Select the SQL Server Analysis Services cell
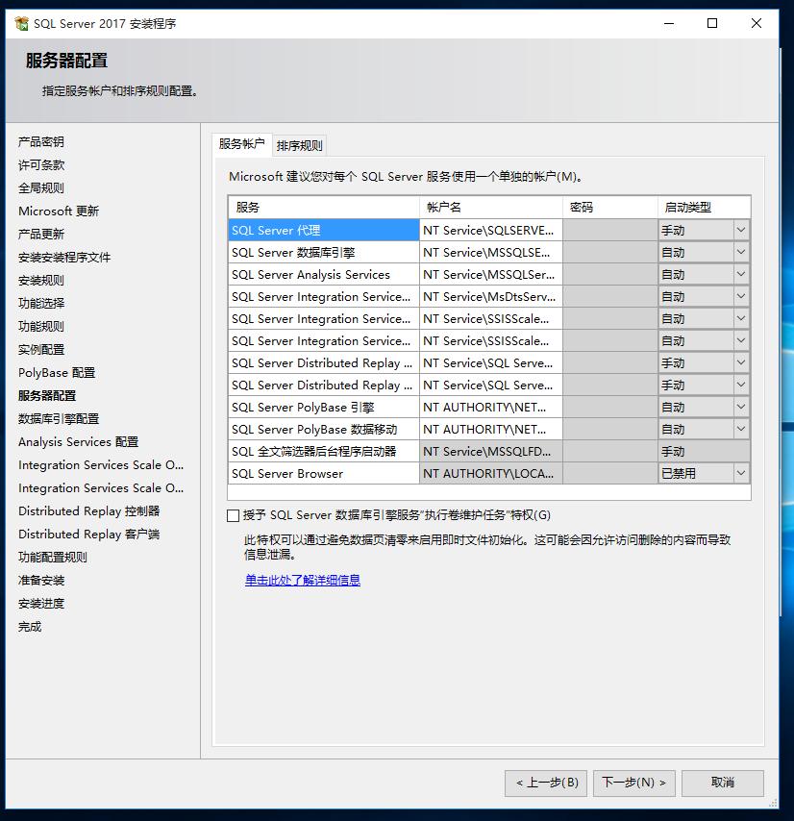Image resolution: width=794 pixels, height=821 pixels. click(x=323, y=274)
